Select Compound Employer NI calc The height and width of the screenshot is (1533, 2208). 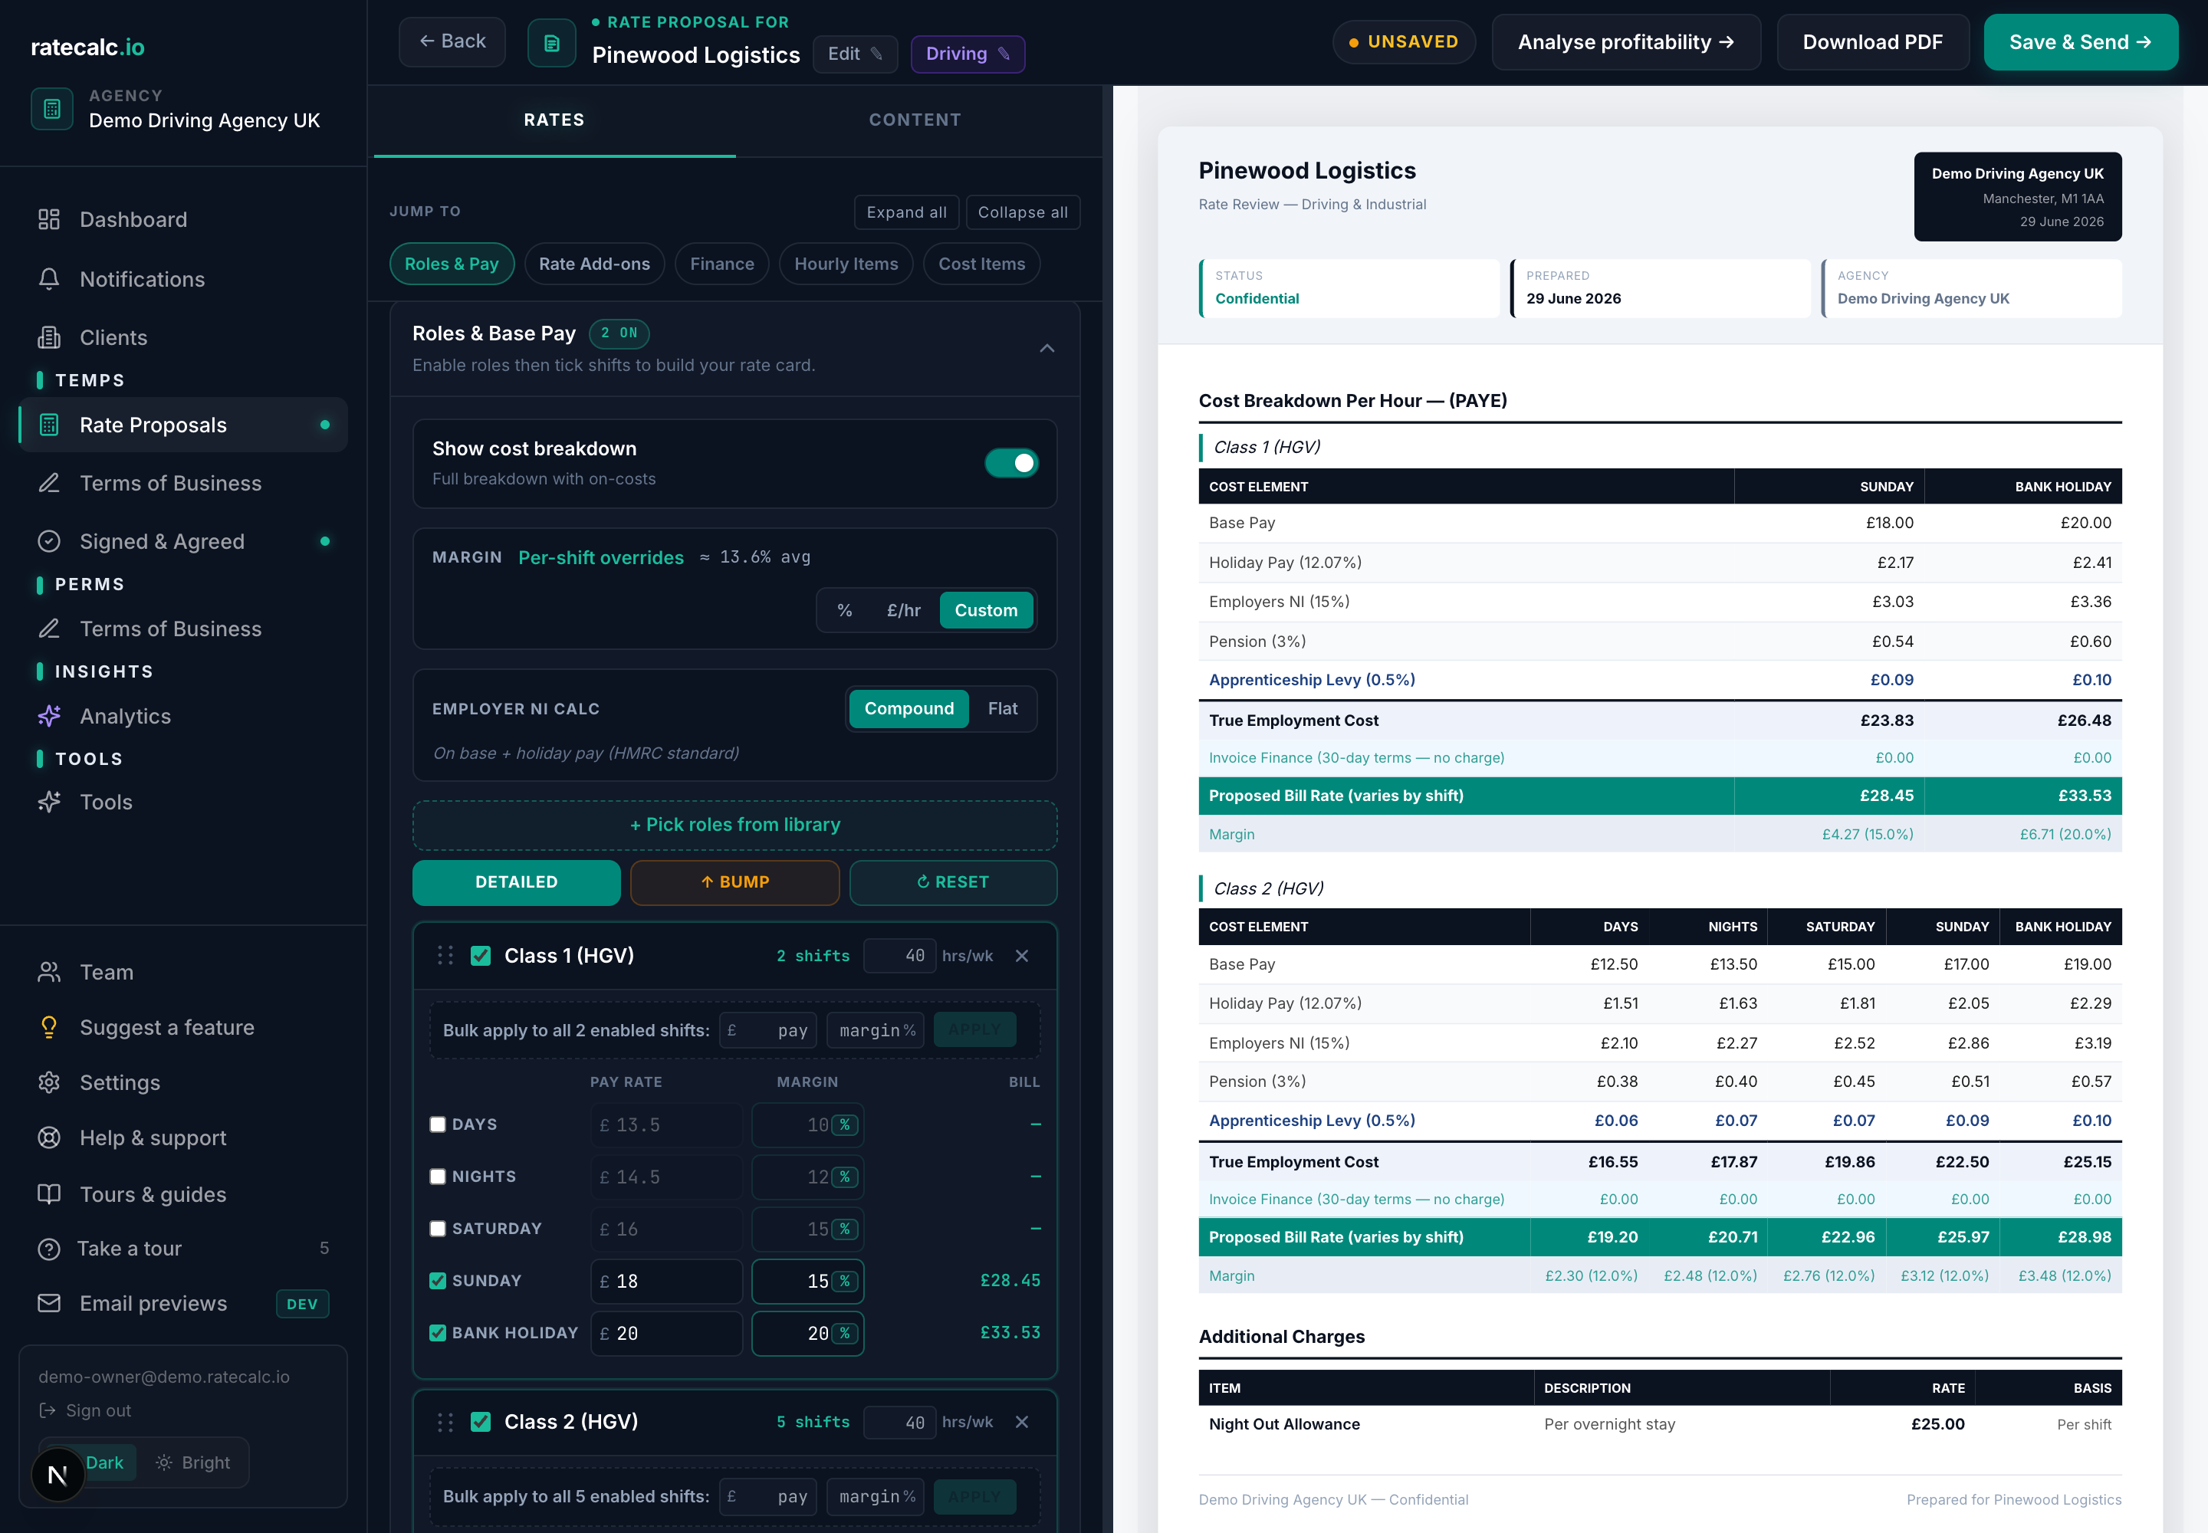(909, 709)
